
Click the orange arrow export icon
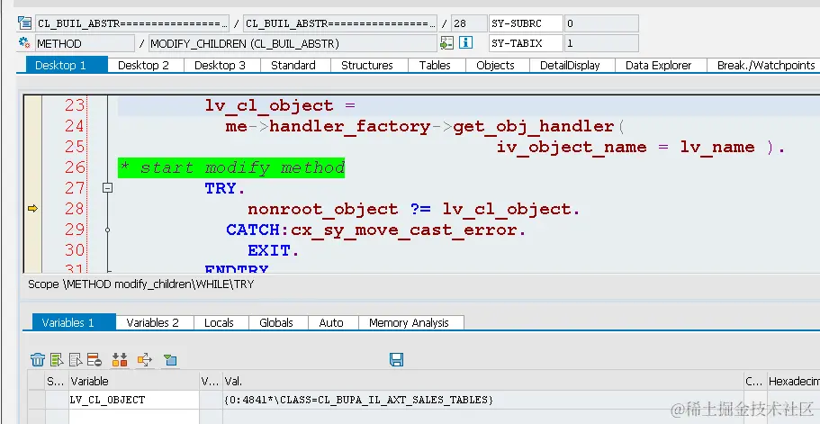tap(145, 360)
